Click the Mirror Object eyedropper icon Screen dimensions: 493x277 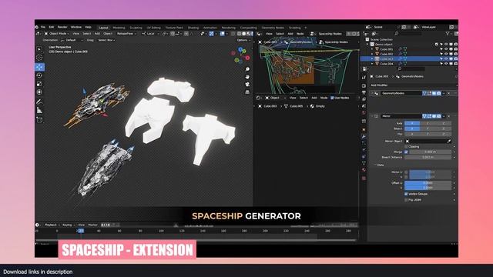(449, 142)
